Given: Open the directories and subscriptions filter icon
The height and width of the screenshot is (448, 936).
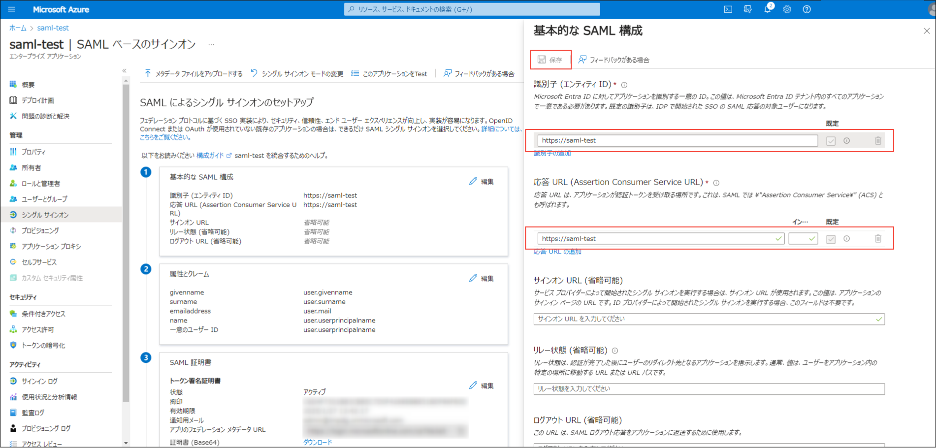Looking at the screenshot, I should (747, 9).
